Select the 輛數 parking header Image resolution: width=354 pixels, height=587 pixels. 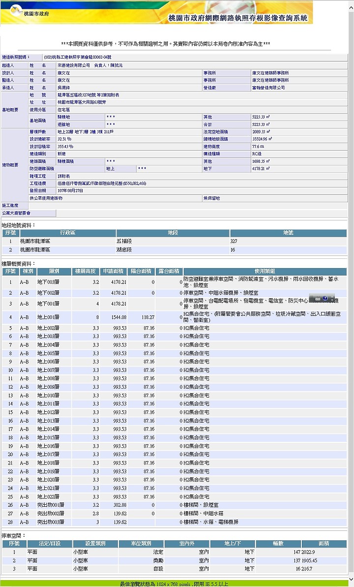(278, 544)
